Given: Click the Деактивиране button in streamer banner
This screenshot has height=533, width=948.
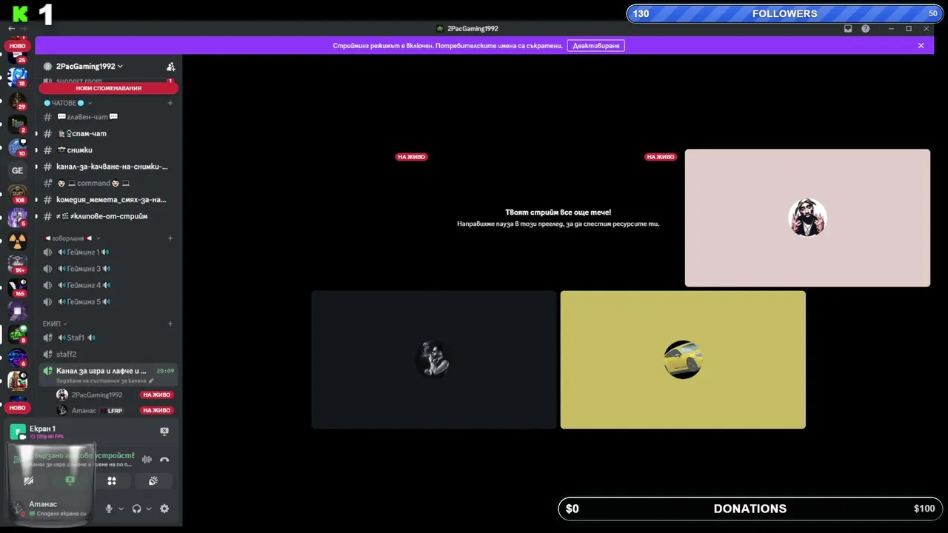Looking at the screenshot, I should [596, 46].
